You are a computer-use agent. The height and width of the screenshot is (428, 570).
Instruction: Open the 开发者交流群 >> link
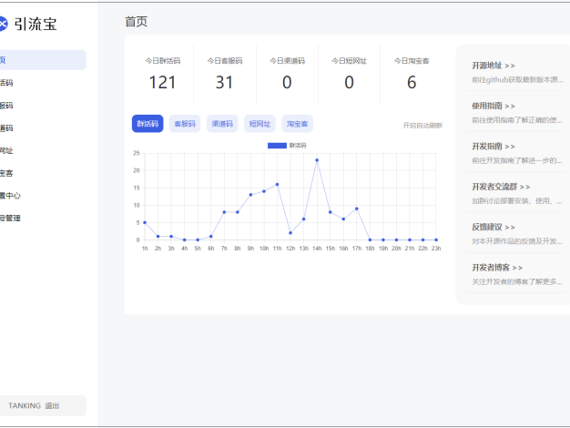501,187
